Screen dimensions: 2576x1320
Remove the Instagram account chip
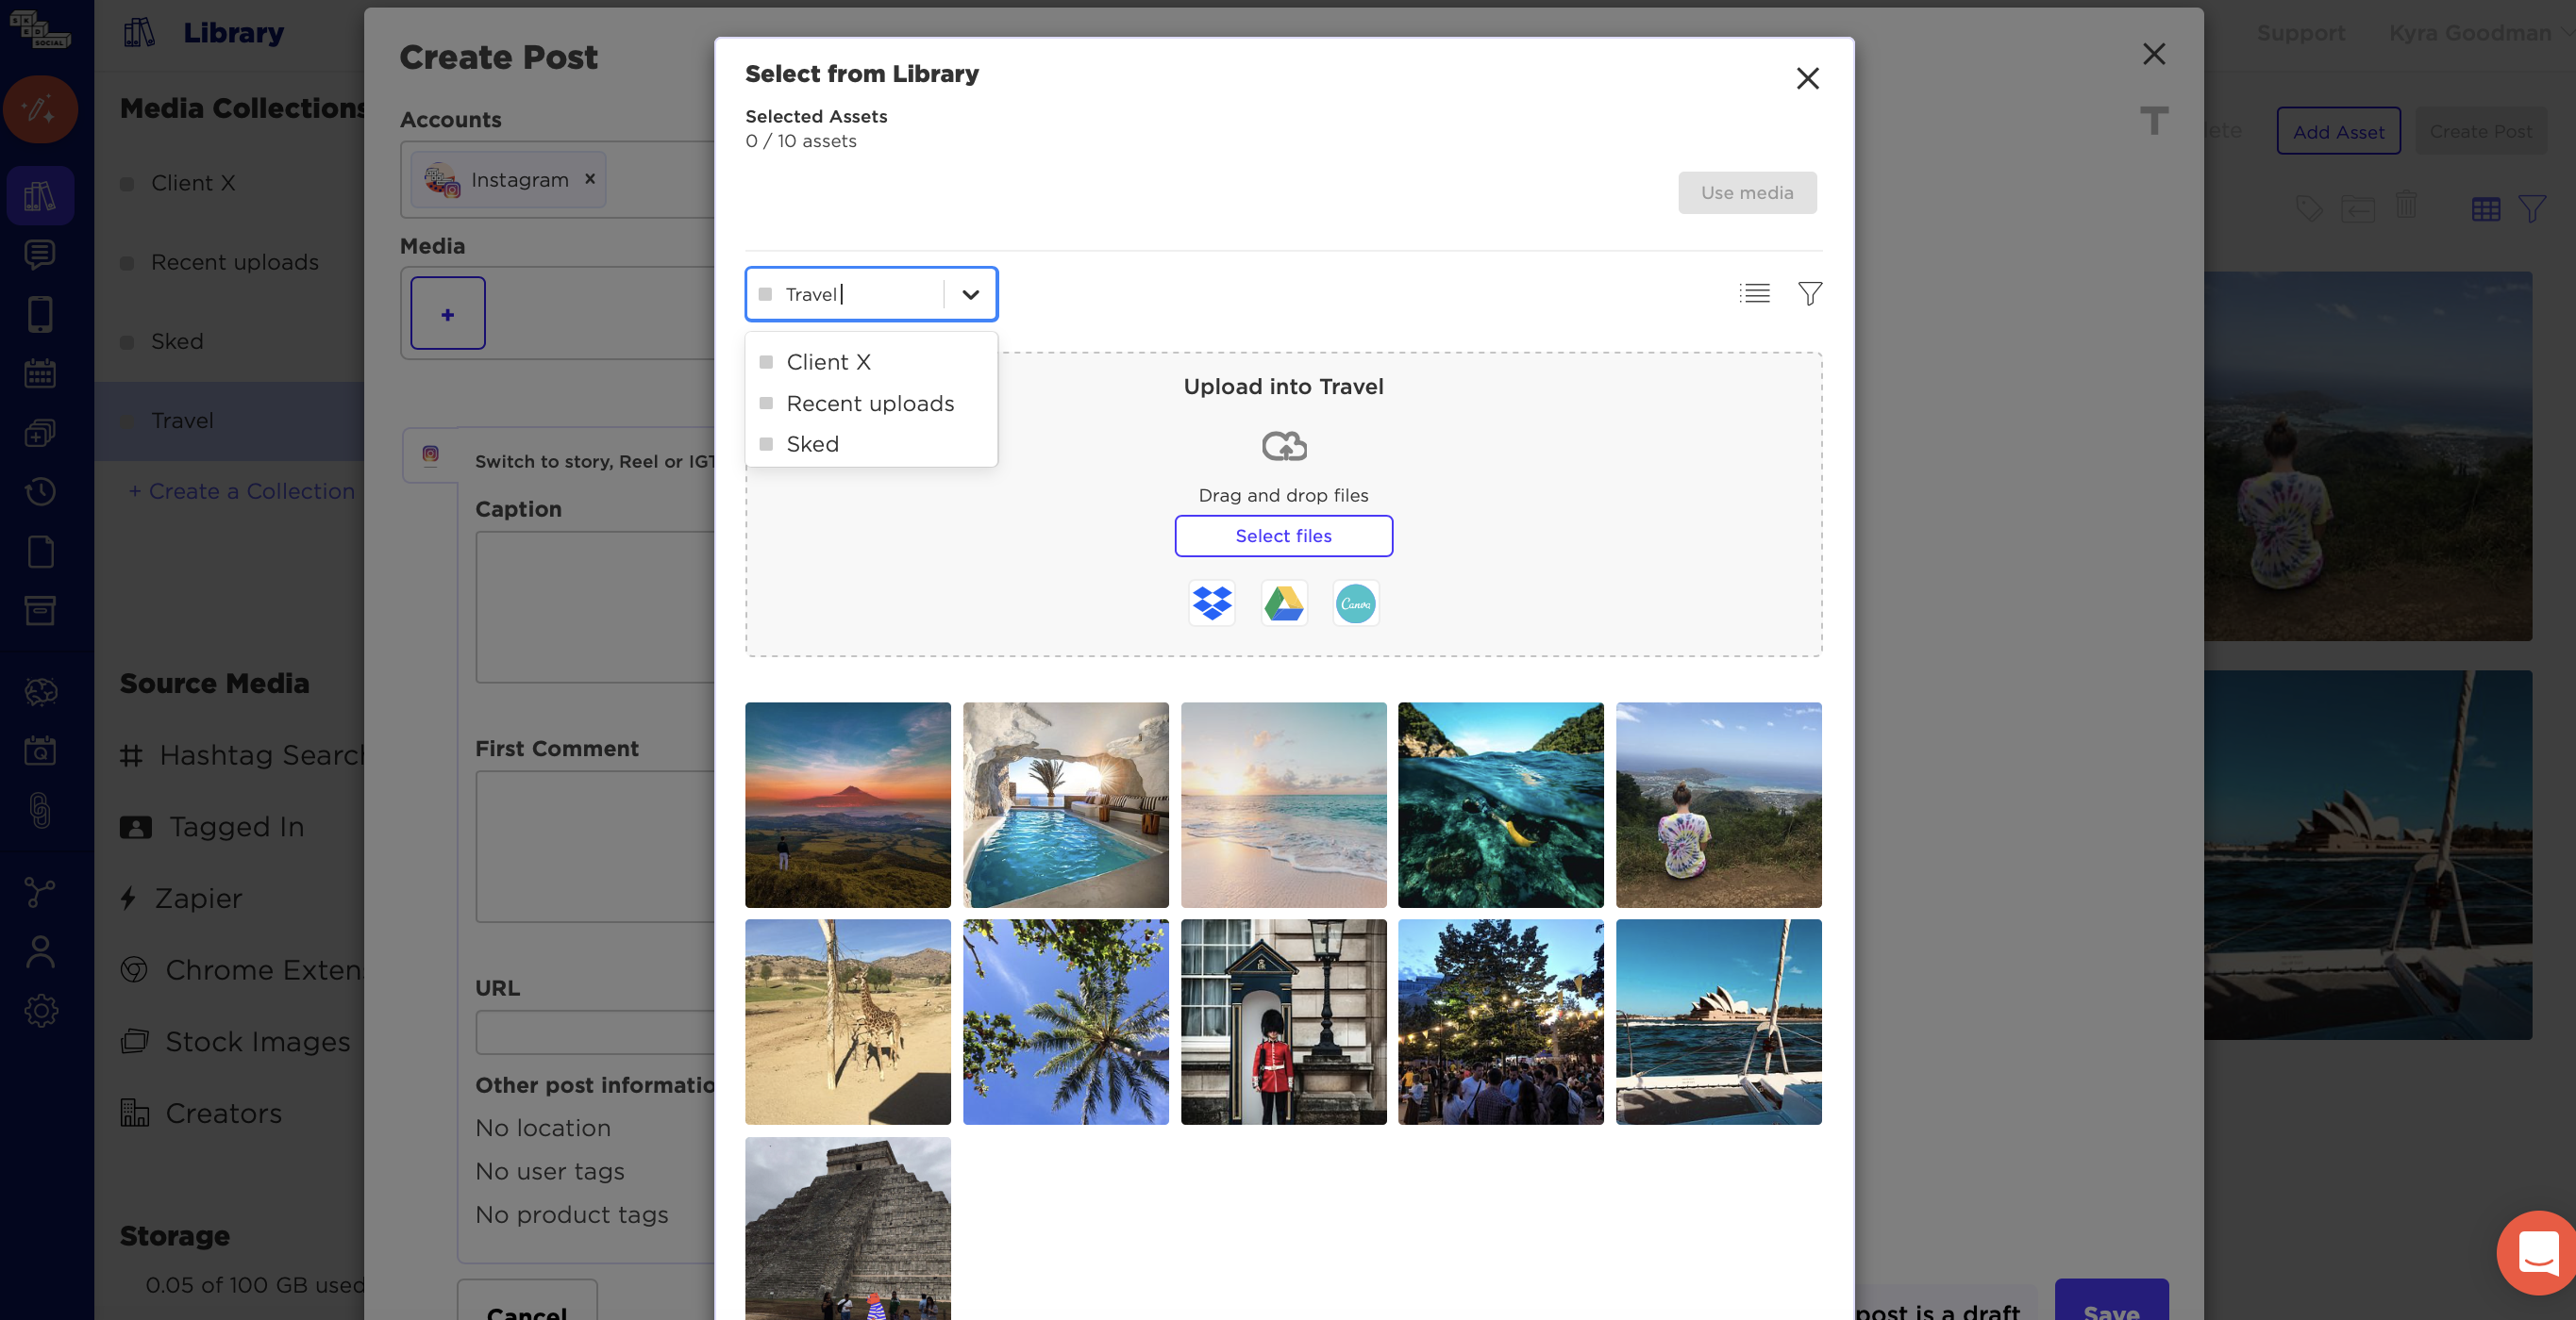coord(590,179)
